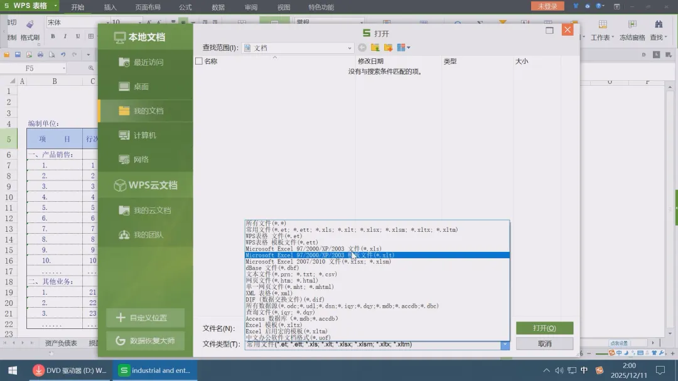Click the zoom icon beside name box

click(x=91, y=68)
